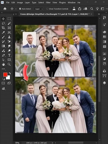Select the Move tool in the toolbox
Viewport: 108px width, 144px height.
coord(3,19)
